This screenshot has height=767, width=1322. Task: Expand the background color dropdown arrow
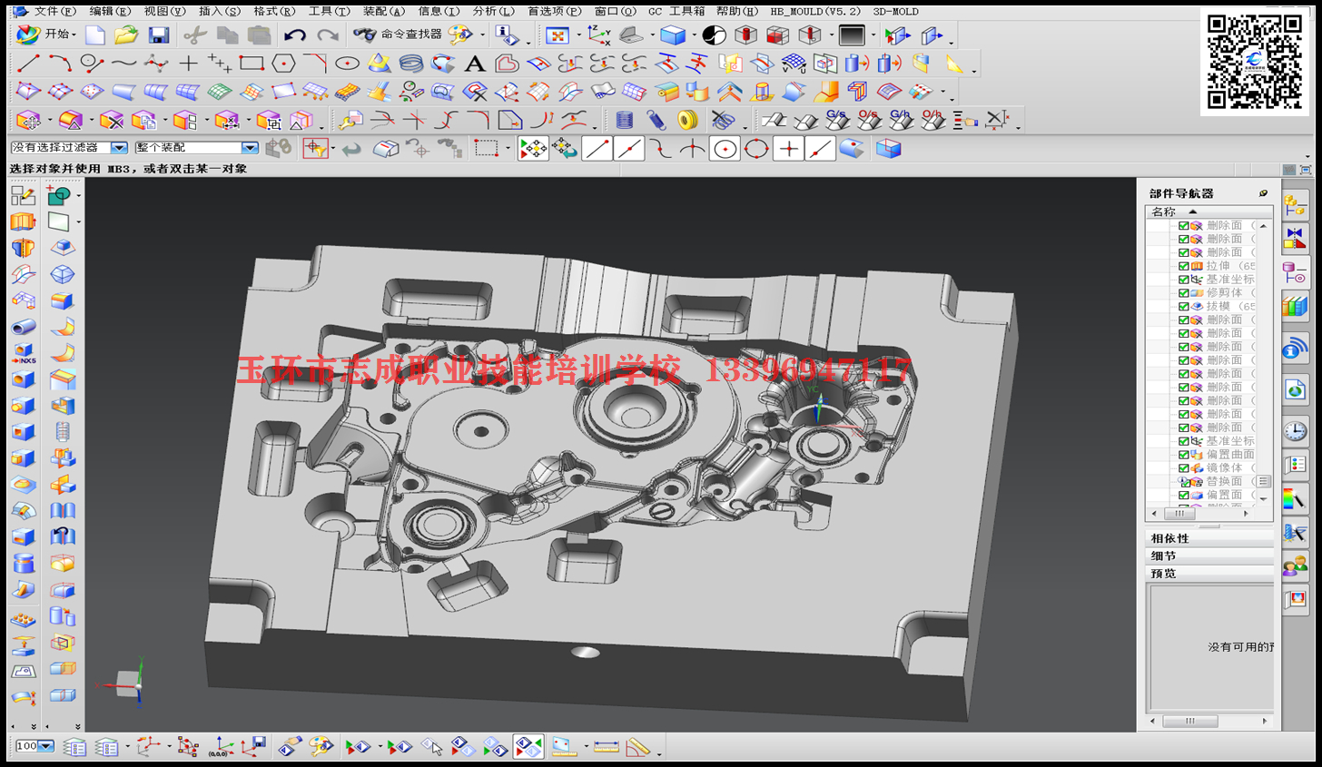pyautogui.click(x=873, y=36)
